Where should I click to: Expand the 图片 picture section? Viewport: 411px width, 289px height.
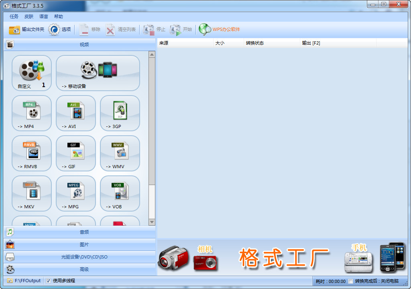click(80, 244)
